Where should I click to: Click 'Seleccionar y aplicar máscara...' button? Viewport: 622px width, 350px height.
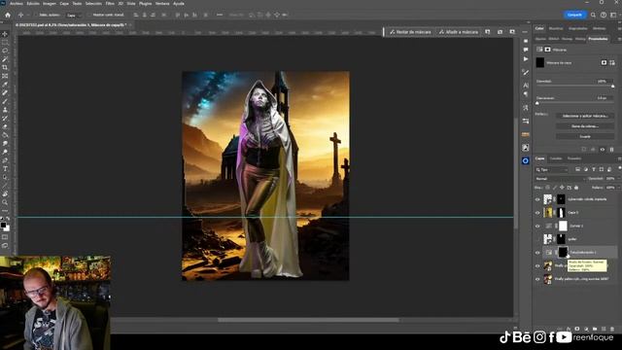(585, 116)
